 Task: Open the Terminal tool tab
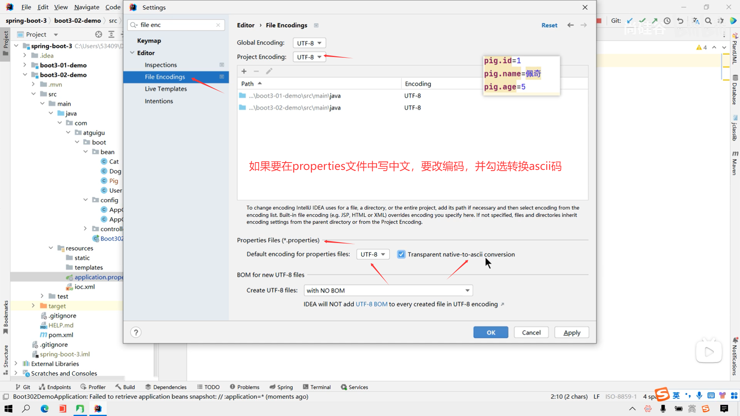tap(317, 387)
